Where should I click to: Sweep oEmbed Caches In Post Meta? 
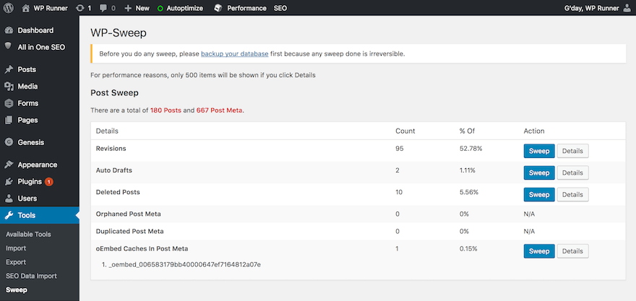(x=539, y=251)
